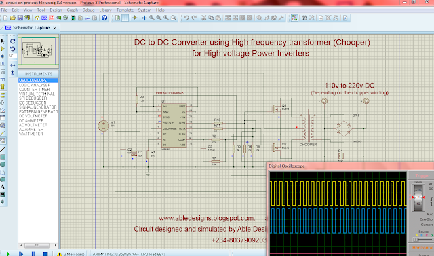Flip vertically with Y-mirror arrow

click(12, 73)
